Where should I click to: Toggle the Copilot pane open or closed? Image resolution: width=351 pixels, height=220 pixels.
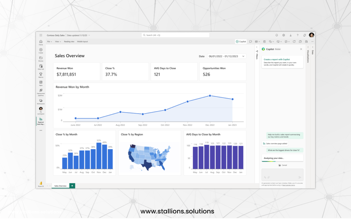coord(241,41)
